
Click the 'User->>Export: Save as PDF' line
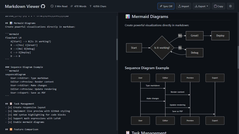pos(28,93)
